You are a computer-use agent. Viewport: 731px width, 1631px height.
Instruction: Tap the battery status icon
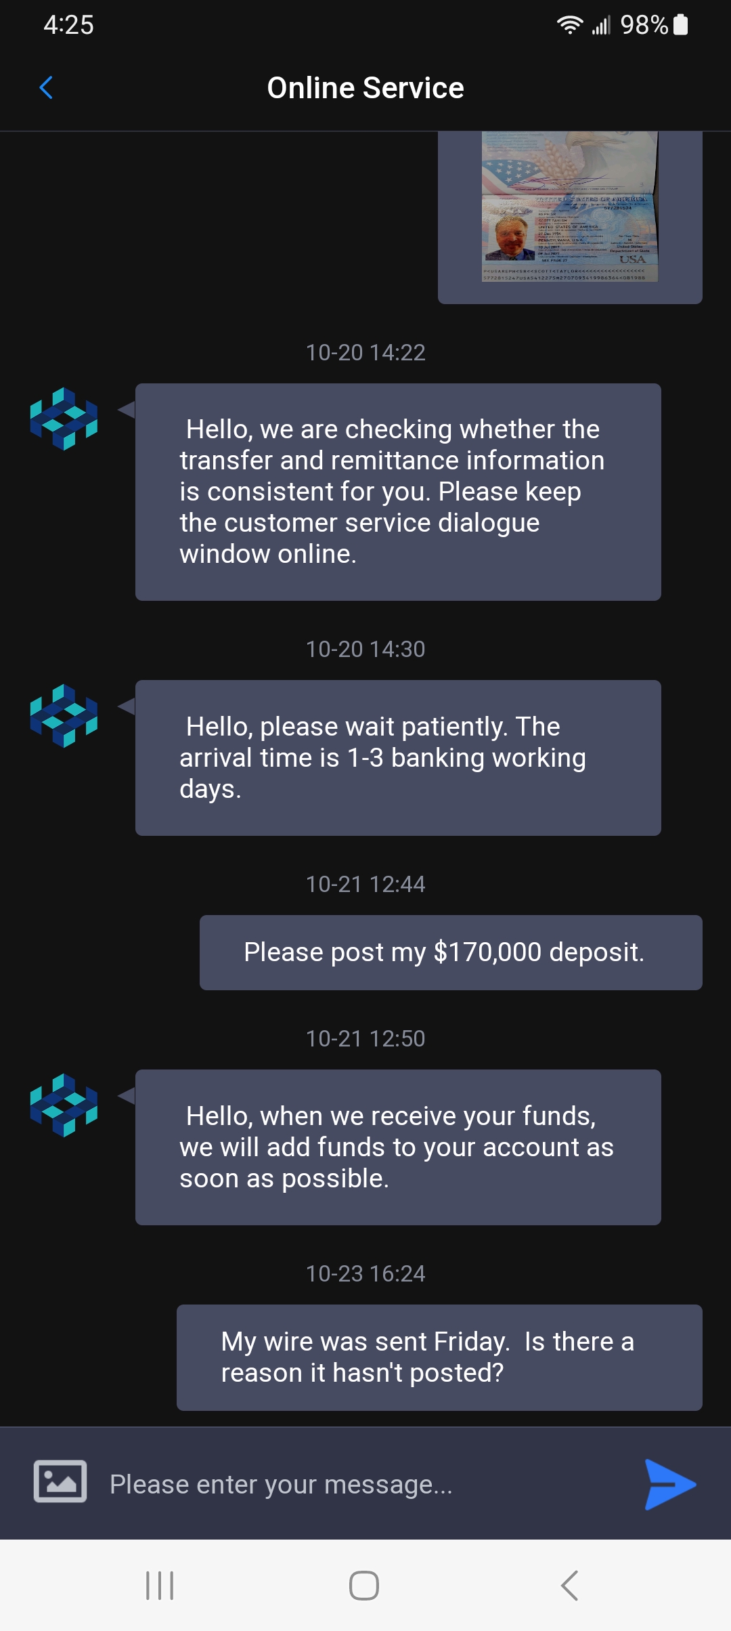click(x=681, y=25)
